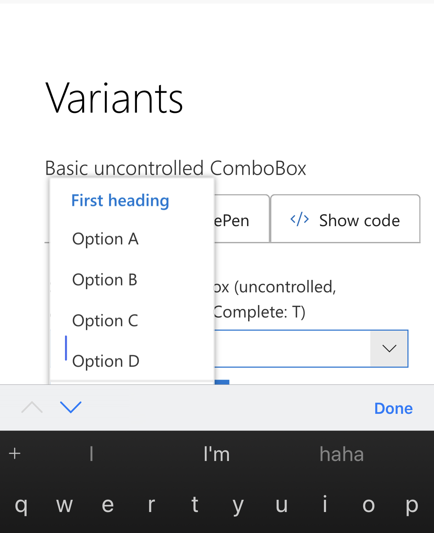Image resolution: width=434 pixels, height=533 pixels.
Task: Open the ComboBox using its chevron icon
Action: pyautogui.click(x=389, y=348)
